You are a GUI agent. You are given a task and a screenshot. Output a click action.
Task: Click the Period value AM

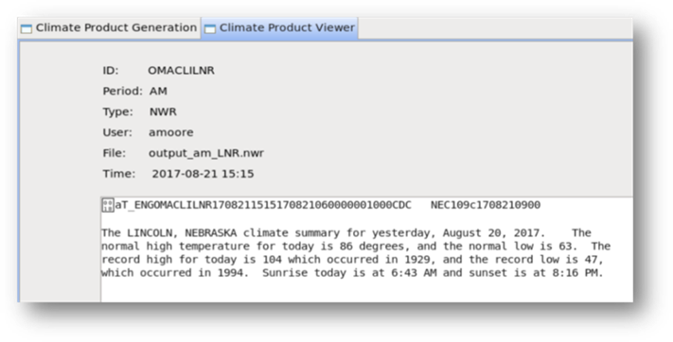point(158,92)
